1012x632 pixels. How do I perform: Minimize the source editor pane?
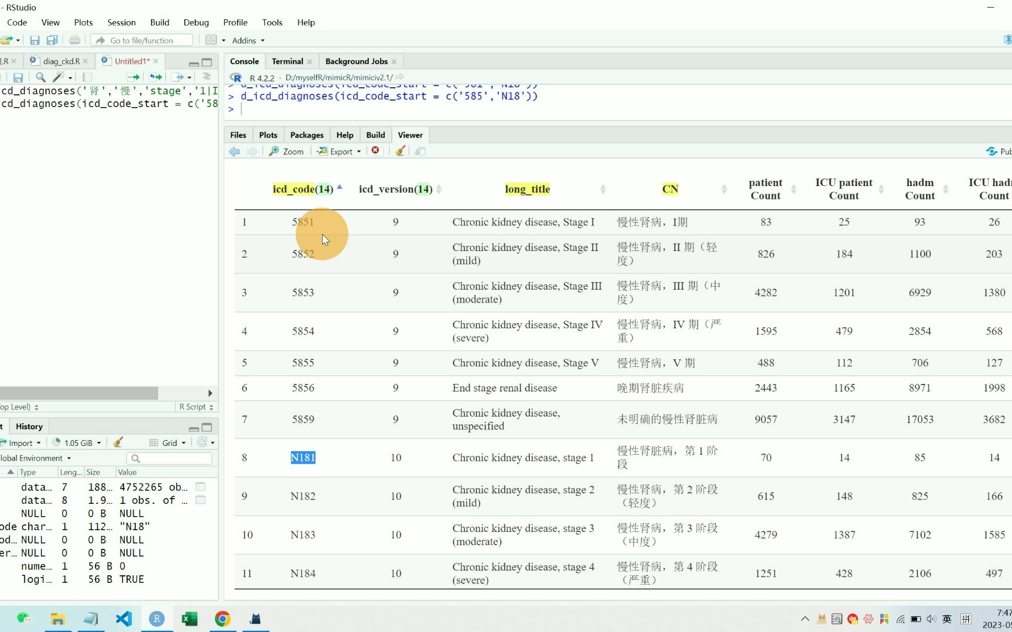tap(193, 63)
